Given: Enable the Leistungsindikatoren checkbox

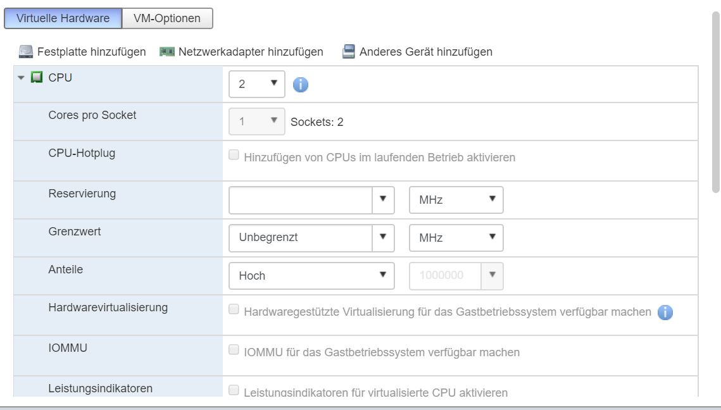Looking at the screenshot, I should coord(234,390).
